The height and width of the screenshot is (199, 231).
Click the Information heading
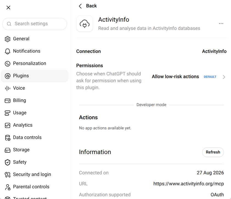click(95, 152)
